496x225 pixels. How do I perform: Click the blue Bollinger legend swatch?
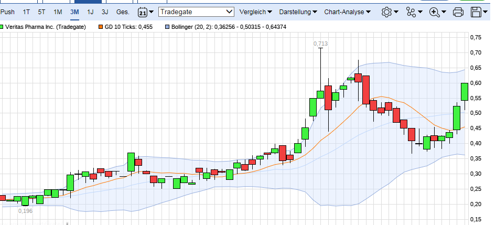point(168,26)
